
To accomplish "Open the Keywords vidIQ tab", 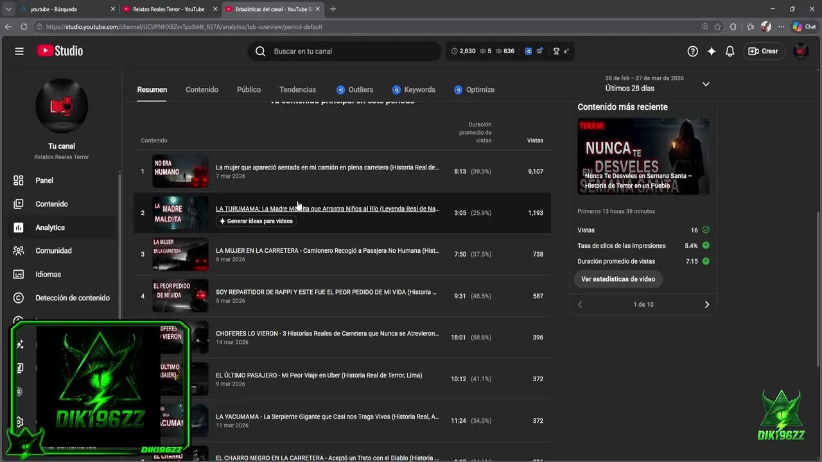I will [x=414, y=90].
